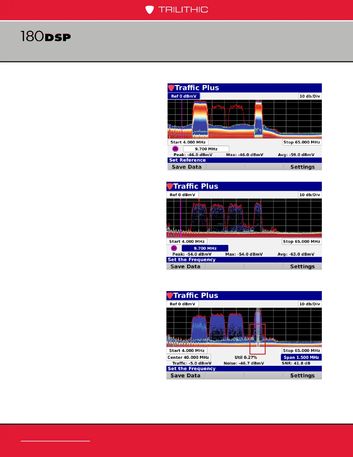Open Settings in the Set Reference screen
353x457 pixels.
coord(302,167)
